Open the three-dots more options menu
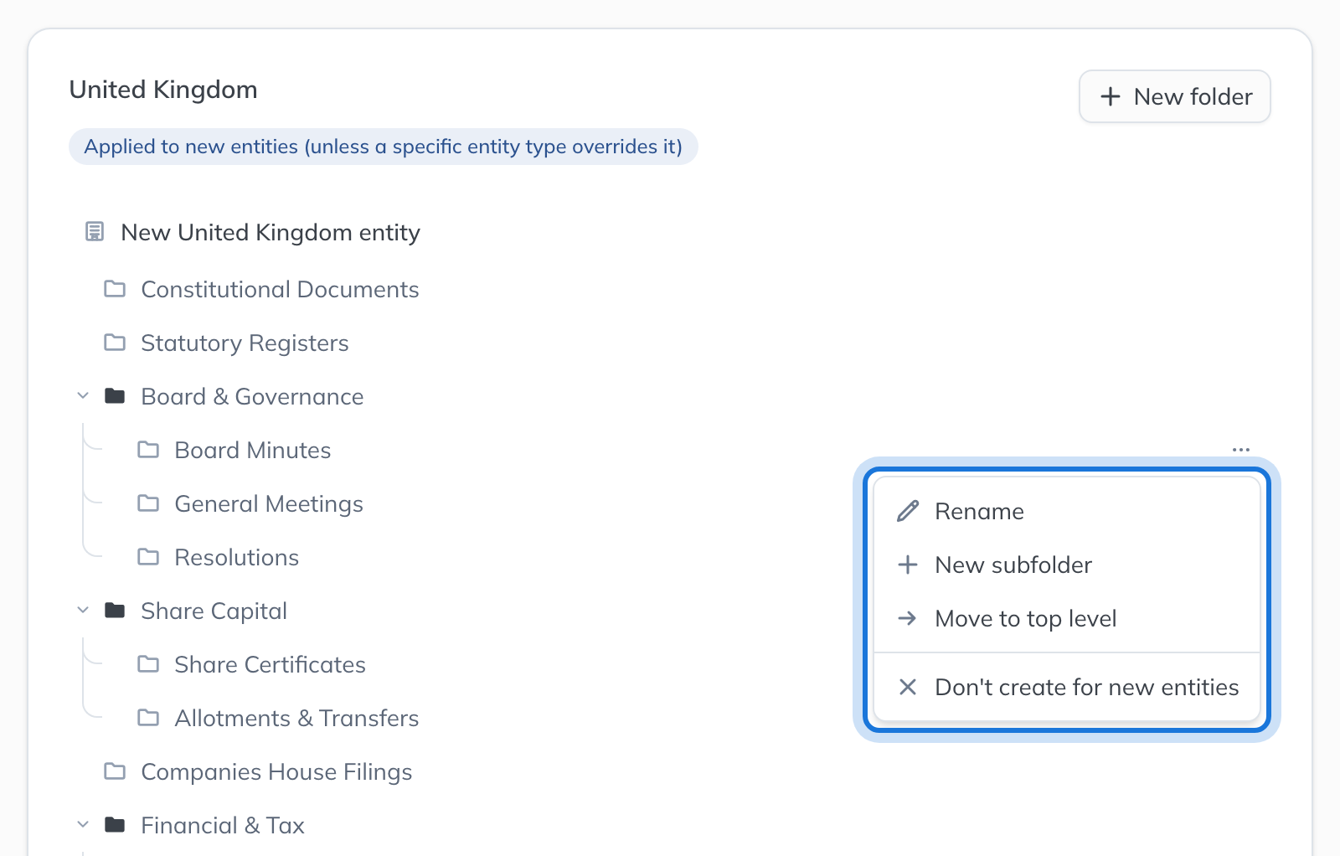The height and width of the screenshot is (856, 1340). (1241, 450)
